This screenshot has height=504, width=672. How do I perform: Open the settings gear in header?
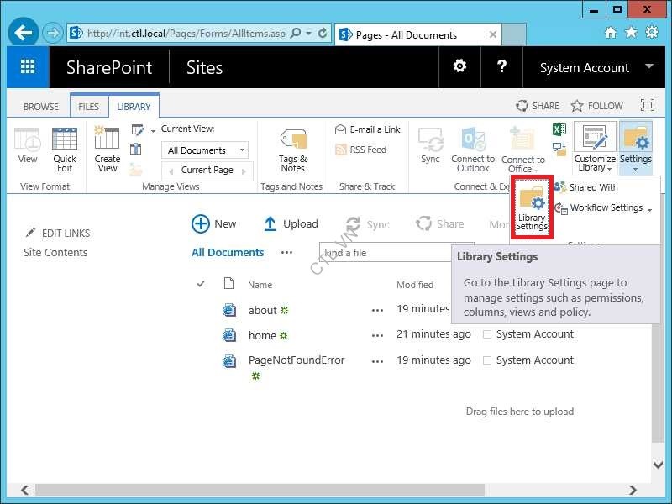tap(459, 66)
